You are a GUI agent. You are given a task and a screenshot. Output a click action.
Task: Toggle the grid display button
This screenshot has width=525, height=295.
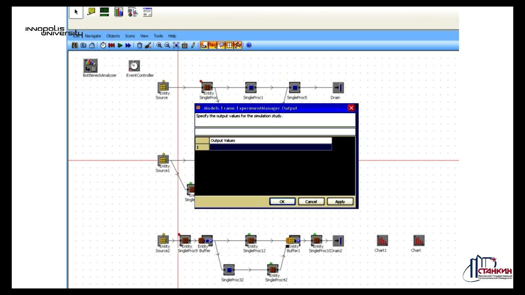229,45
